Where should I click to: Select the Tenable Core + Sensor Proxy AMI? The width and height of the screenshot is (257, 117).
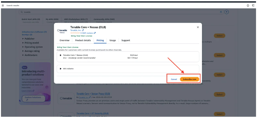[220, 95]
